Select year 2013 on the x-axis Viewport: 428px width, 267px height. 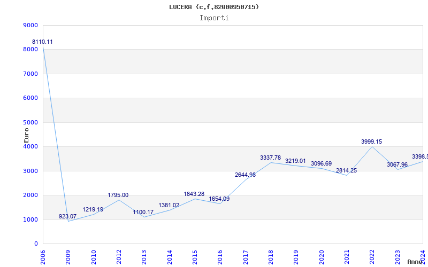click(144, 257)
